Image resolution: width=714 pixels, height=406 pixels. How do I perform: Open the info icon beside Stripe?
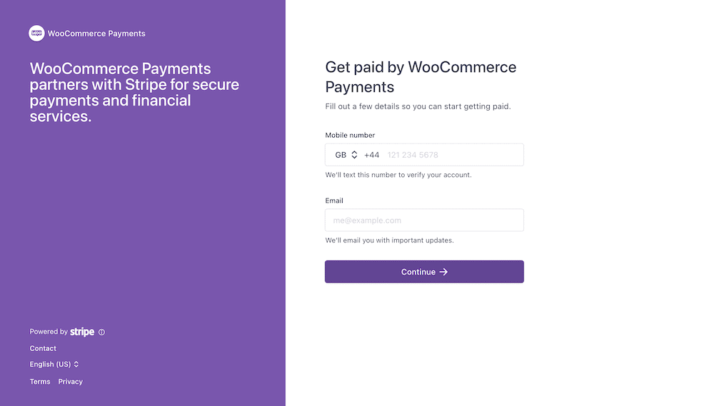101,333
